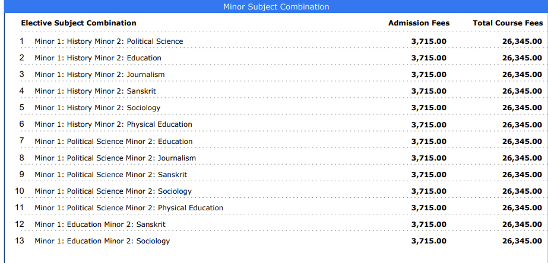548x263 pixels.
Task: Select Political Science and Sociology combination
Action: [x=113, y=191]
